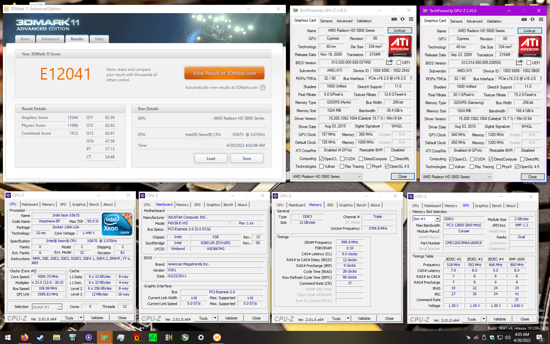Screen dimensions: 550x344
Task: Open Sensors tab in HD 5900 GPU-Z window
Action: pyautogui.click(x=326, y=21)
